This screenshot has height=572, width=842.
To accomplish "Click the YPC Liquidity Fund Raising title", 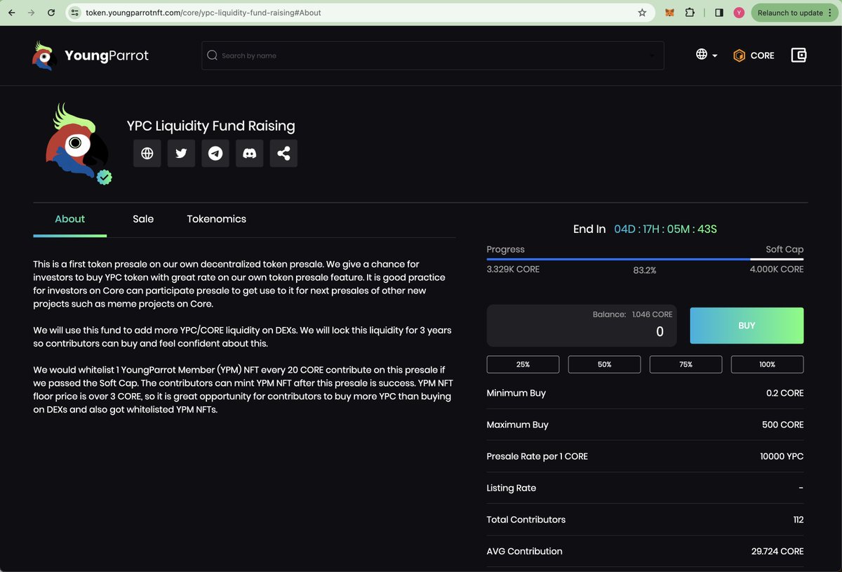I will tap(210, 126).
